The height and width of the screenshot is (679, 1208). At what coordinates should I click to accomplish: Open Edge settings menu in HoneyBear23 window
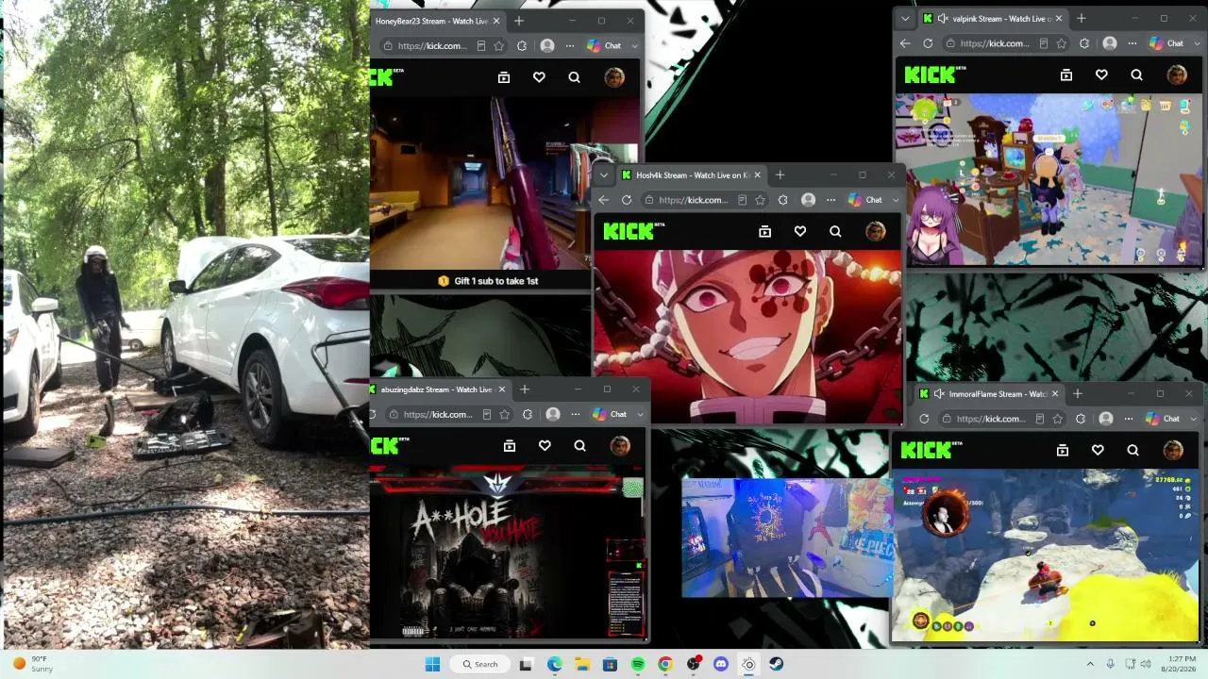pyautogui.click(x=570, y=45)
